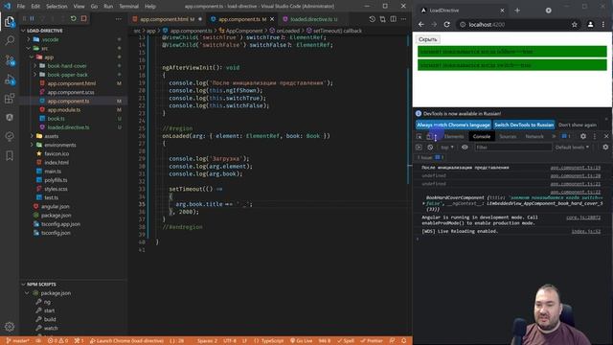This screenshot has width=613, height=345.
Task: Stop the debug session
Action: (x=83, y=19)
